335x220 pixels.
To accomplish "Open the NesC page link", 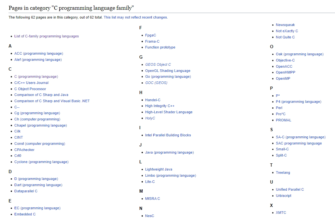I will click(149, 216).
